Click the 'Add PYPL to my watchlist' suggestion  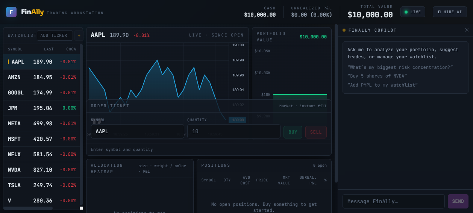click(x=382, y=85)
